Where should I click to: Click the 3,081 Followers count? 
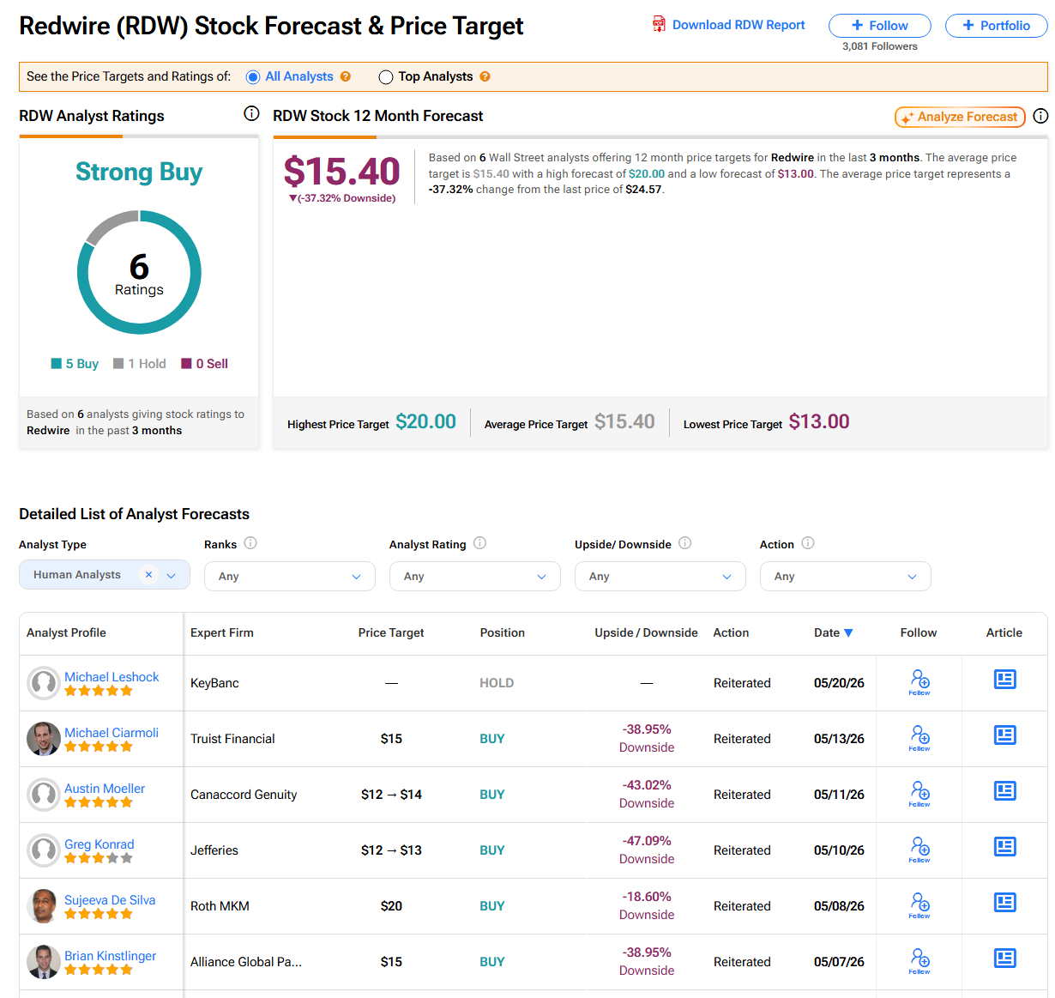[880, 46]
